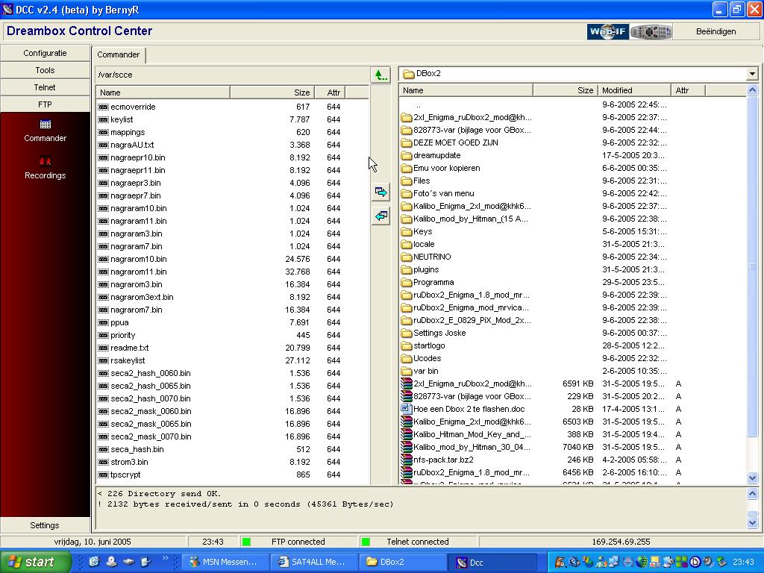Viewport: 764px width, 573px height.
Task: Open the Settings section at bottom
Action: (45, 525)
